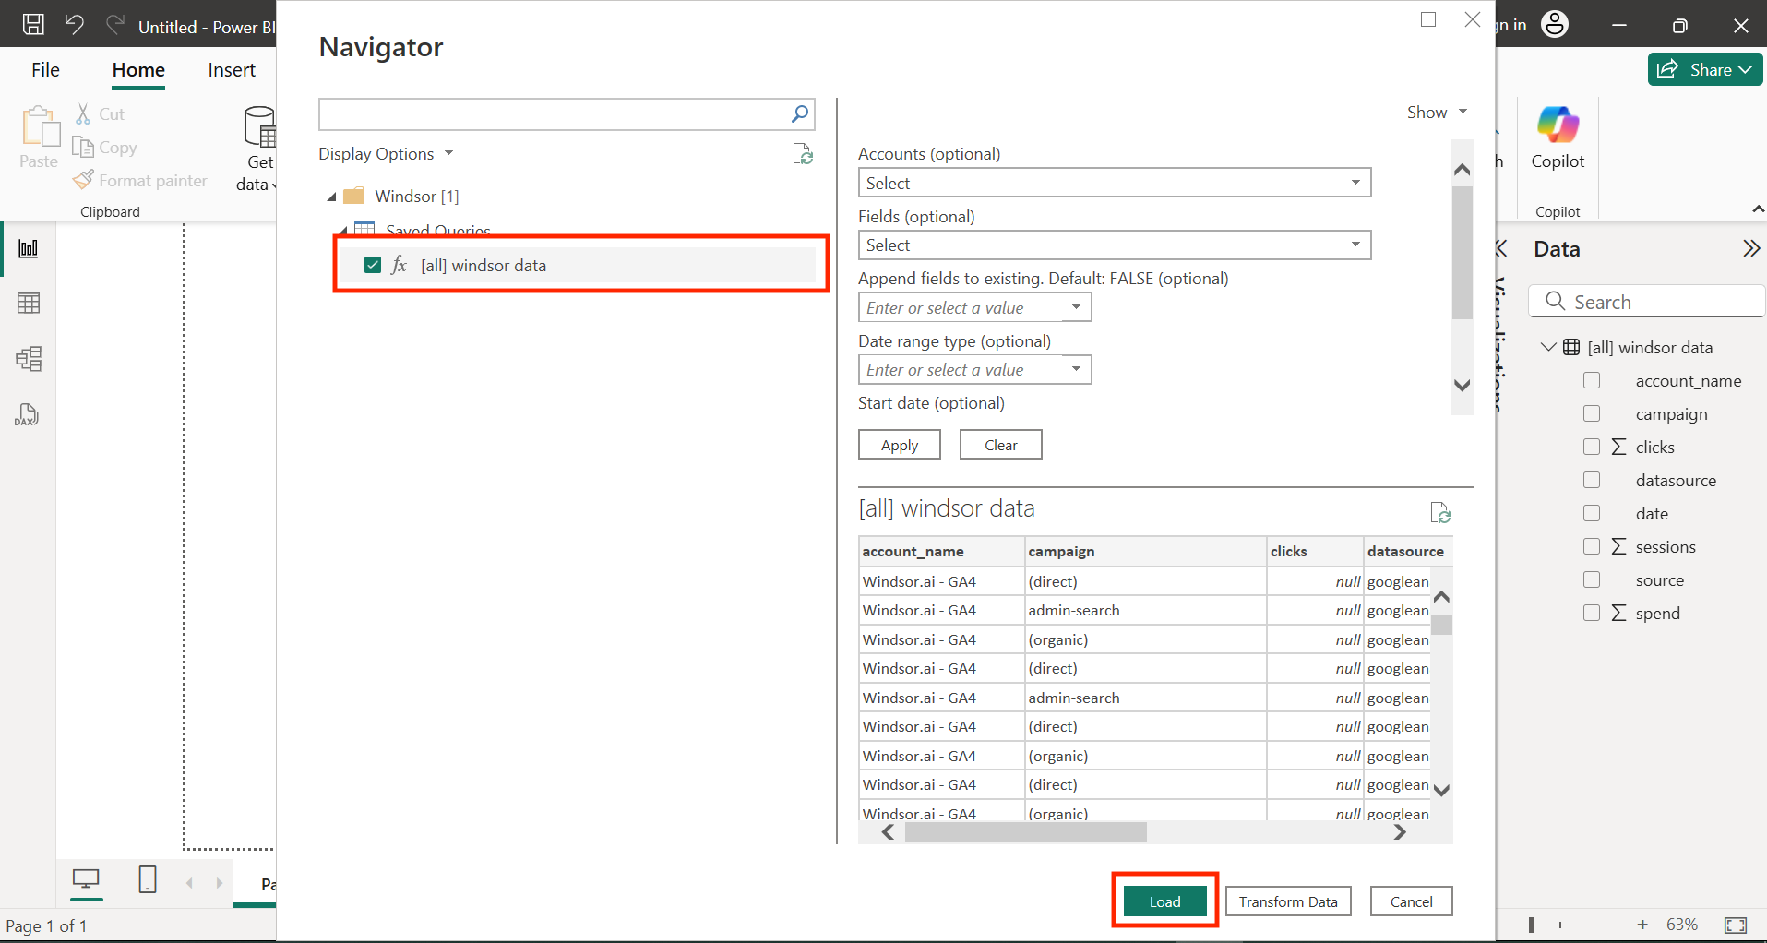
Task: Click the Copy icon in Clipboard group
Action: tap(83, 148)
